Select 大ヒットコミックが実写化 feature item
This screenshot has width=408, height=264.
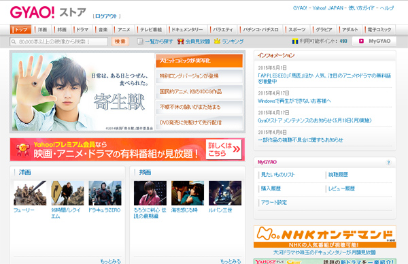[x=199, y=61]
